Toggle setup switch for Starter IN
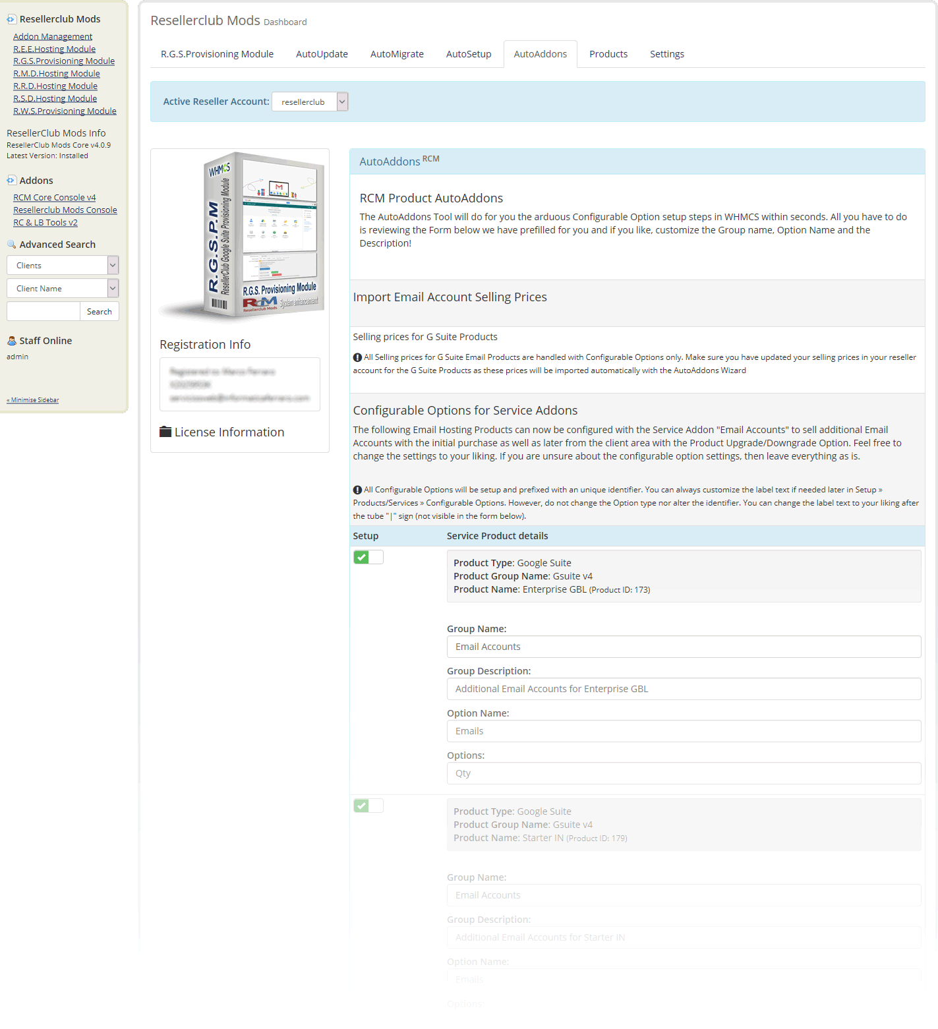 pos(368,806)
